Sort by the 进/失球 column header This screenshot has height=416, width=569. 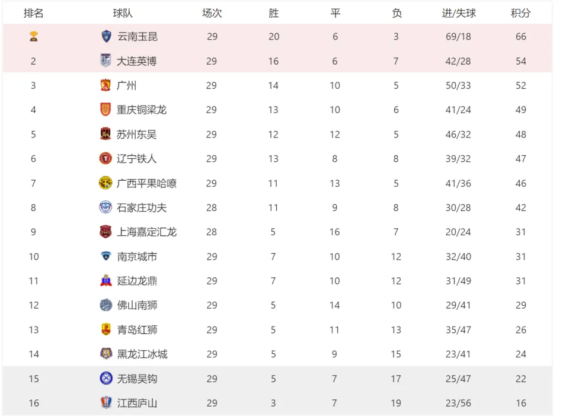[x=459, y=14]
